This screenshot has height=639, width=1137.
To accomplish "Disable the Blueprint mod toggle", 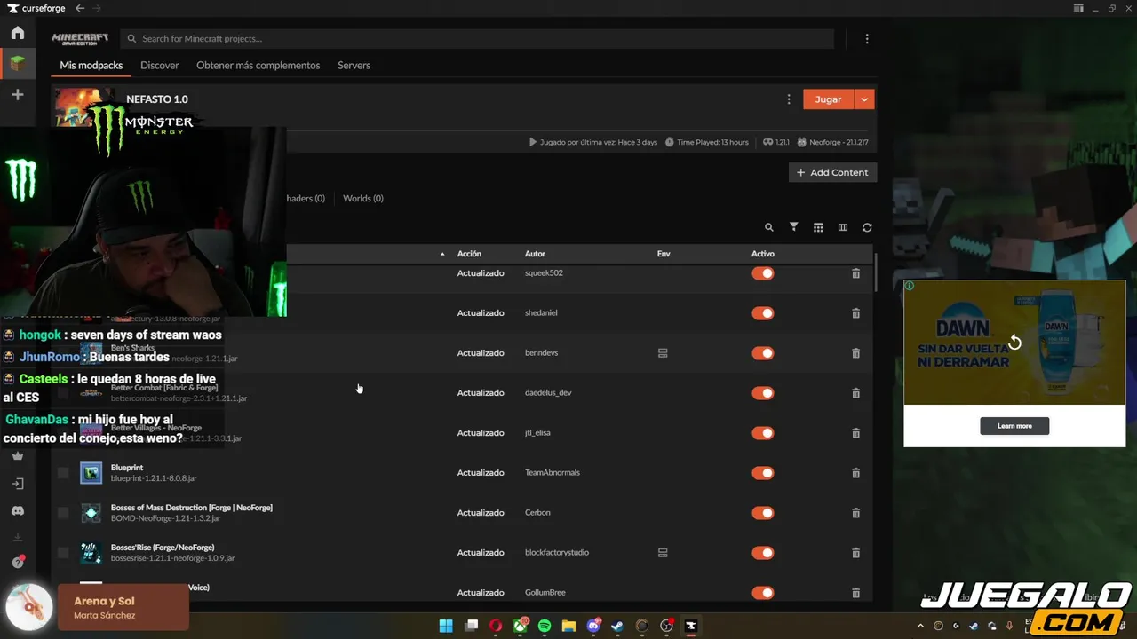I will (x=763, y=473).
